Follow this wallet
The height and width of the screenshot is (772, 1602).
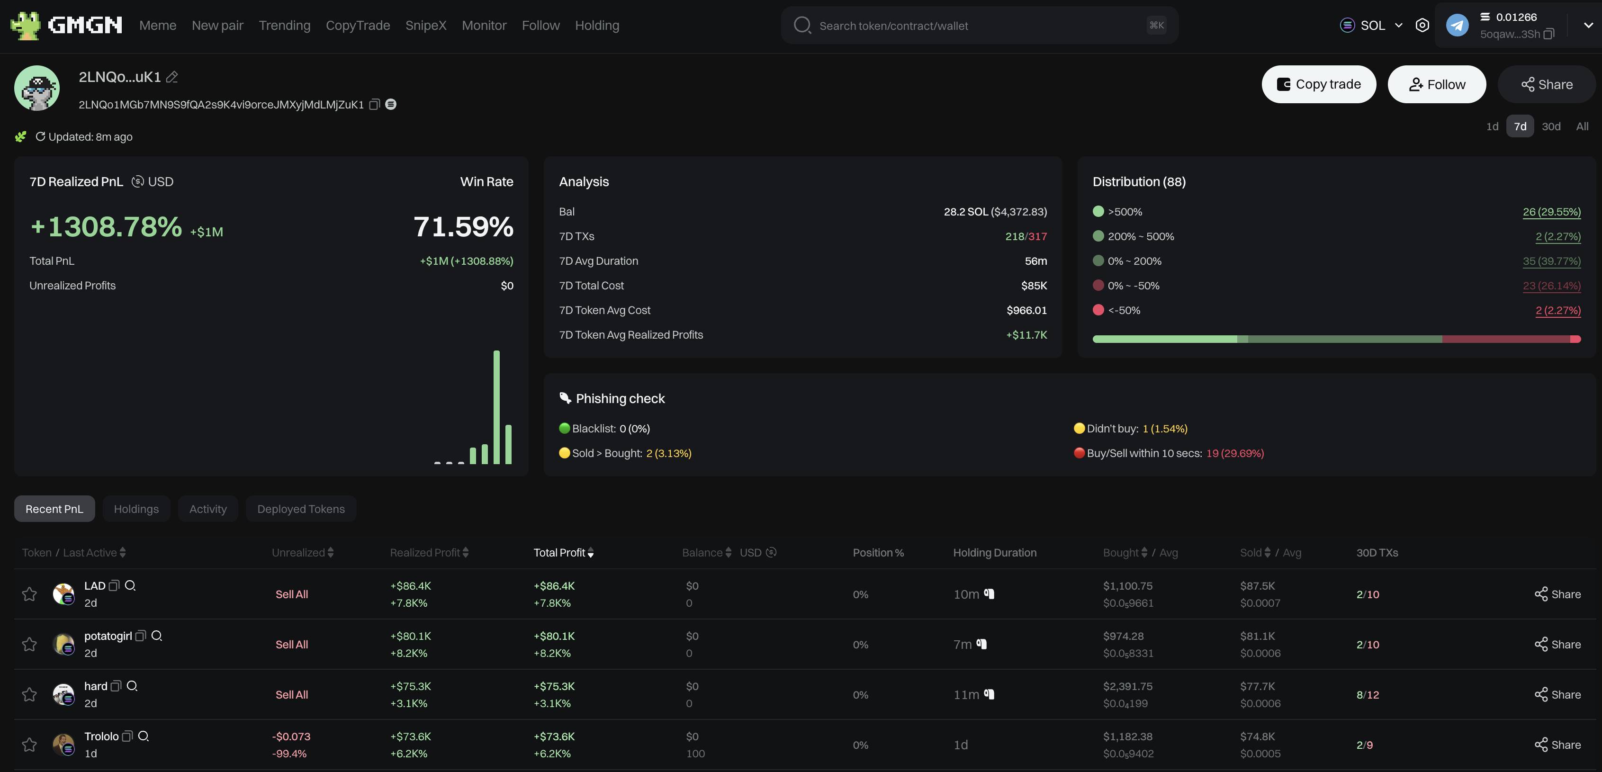click(x=1437, y=84)
